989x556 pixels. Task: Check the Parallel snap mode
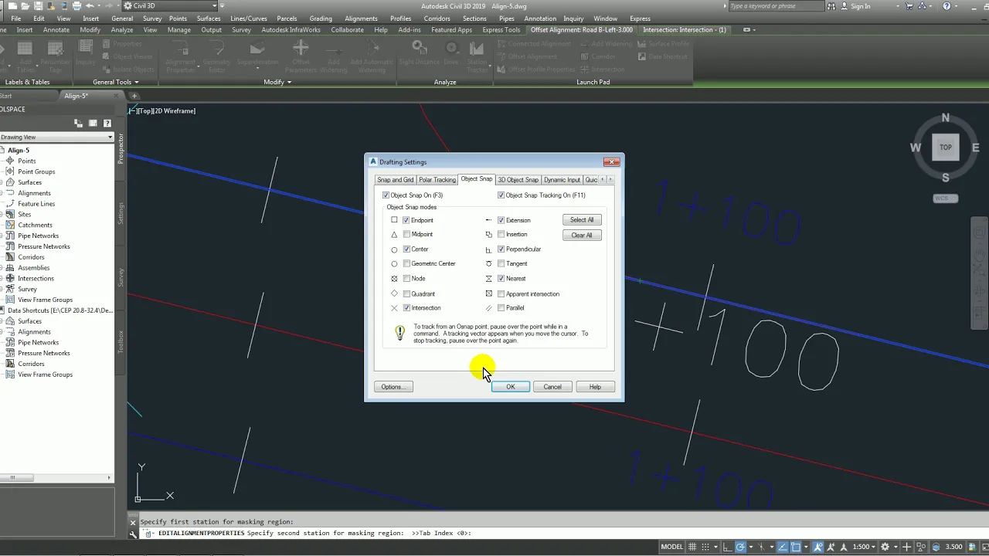pos(501,307)
